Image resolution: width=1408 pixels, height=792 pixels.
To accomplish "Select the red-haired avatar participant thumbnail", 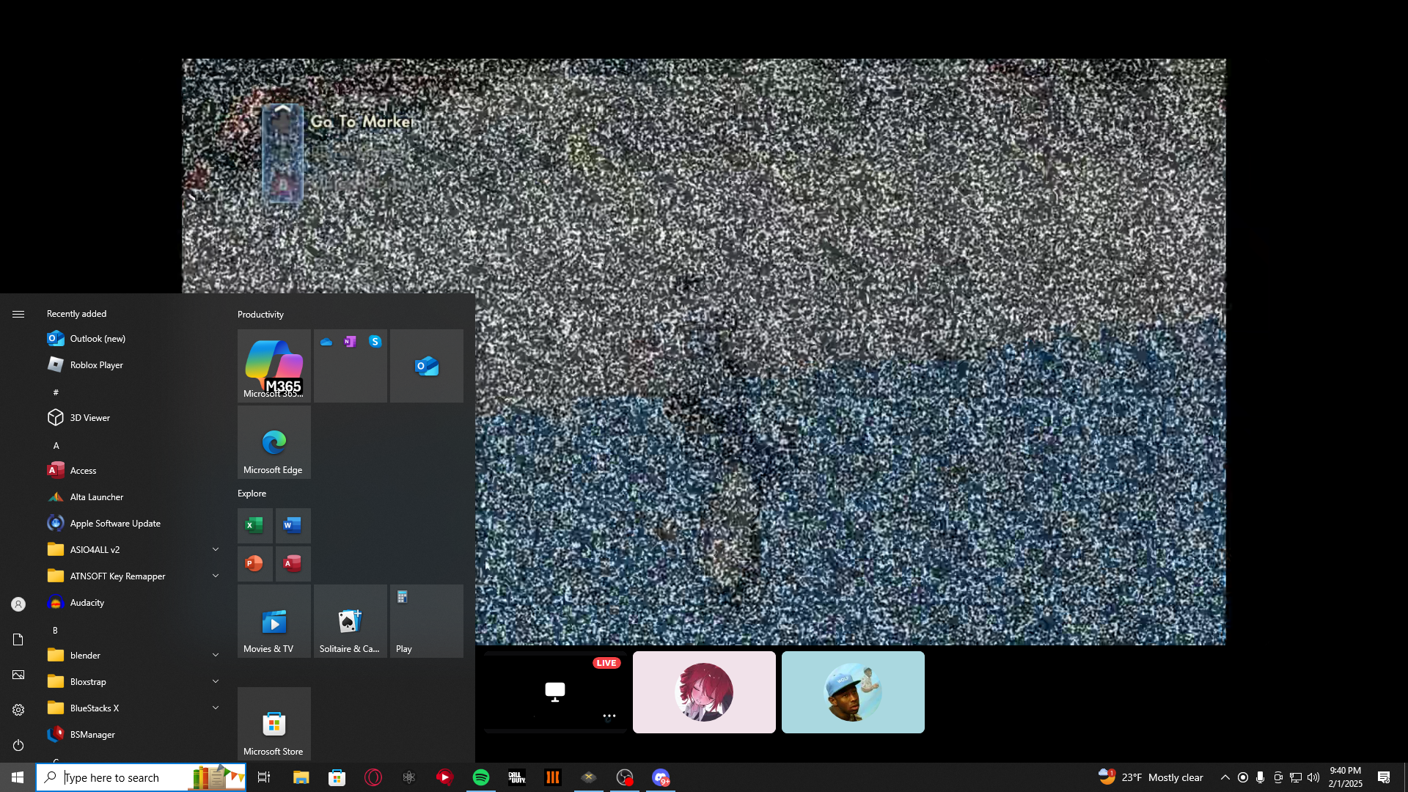I will [703, 692].
